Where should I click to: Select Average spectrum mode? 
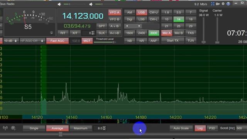click(58, 128)
